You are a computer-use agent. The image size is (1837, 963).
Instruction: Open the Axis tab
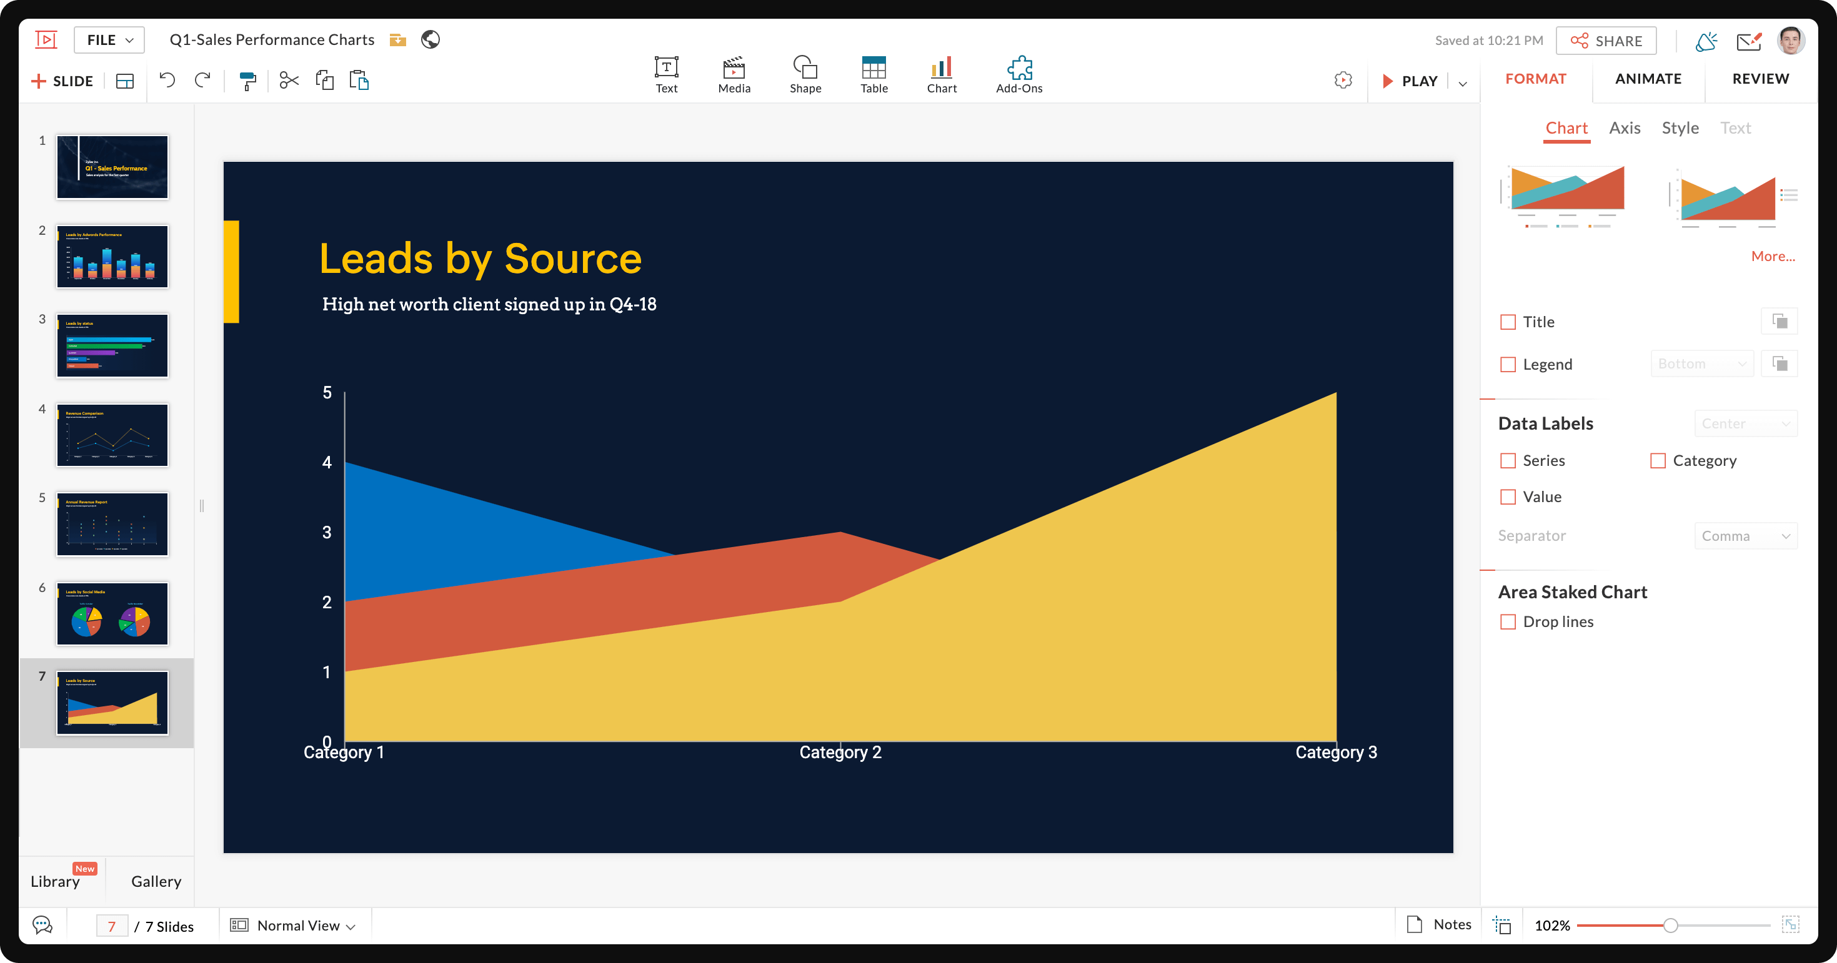pyautogui.click(x=1624, y=127)
